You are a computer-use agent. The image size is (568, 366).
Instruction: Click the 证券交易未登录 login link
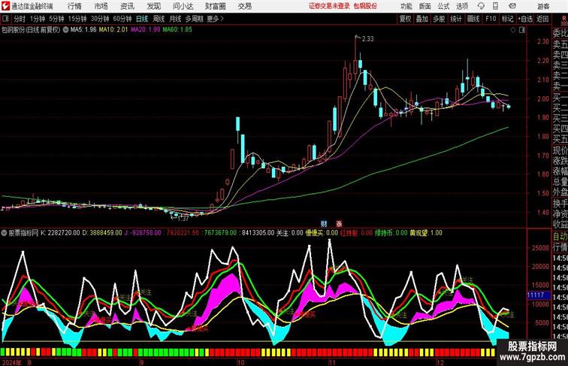pyautogui.click(x=329, y=6)
